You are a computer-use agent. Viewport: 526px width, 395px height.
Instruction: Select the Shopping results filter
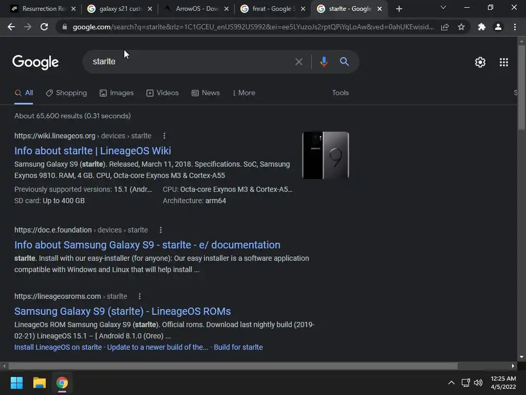click(66, 93)
